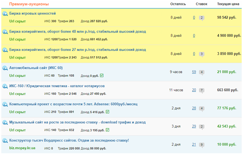The width and height of the screenshot is (243, 154).
Task: Open the Автомобильный сайт (ИКС 60) listing
Action: [x=36, y=68]
